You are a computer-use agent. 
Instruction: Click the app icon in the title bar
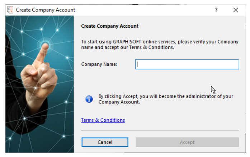10,10
